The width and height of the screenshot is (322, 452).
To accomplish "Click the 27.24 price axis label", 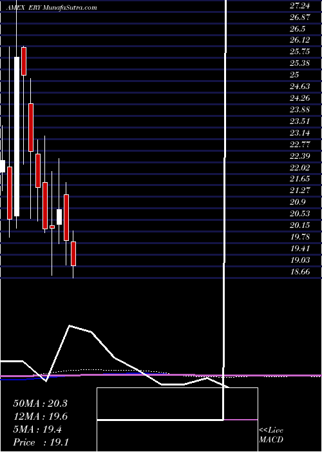I will (300, 6).
